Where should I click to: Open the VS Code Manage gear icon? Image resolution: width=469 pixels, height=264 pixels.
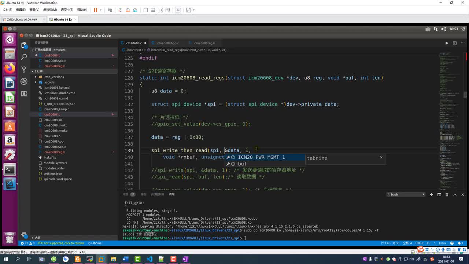[24, 235]
